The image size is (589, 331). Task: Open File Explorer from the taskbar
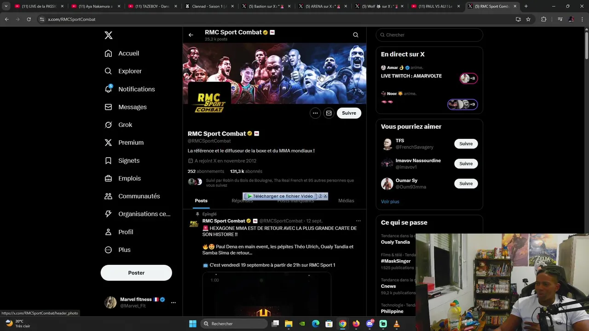click(x=289, y=324)
